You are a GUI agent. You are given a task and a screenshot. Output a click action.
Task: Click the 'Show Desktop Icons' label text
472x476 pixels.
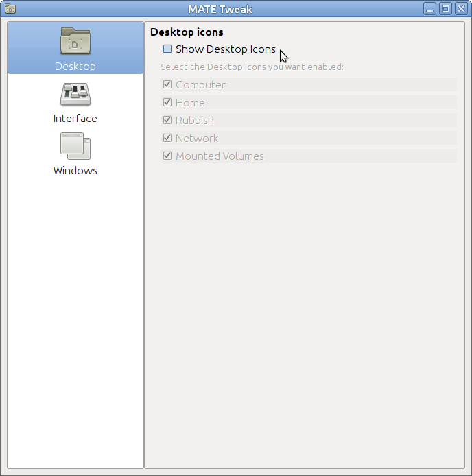pos(226,49)
